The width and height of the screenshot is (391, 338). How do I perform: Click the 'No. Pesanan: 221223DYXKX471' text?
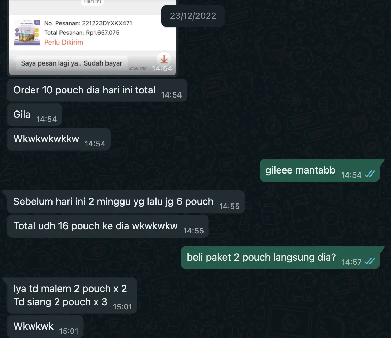point(88,23)
